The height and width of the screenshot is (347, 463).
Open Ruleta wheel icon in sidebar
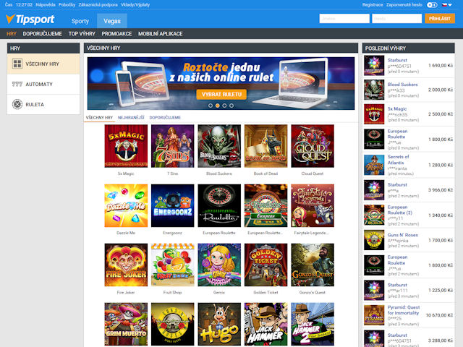(x=17, y=104)
